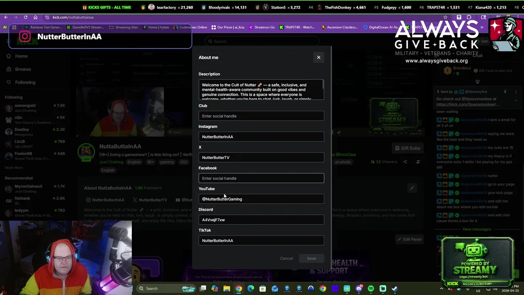
Task: Open Spotify from the taskbar
Action: point(371,288)
